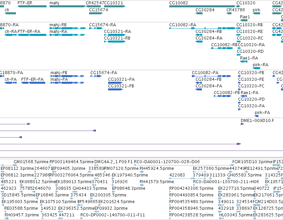
Task: Select the Rae1 gene label
Action: [245, 17]
